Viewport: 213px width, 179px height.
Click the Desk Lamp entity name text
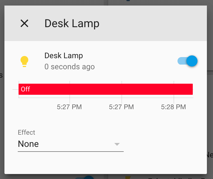(x=64, y=56)
